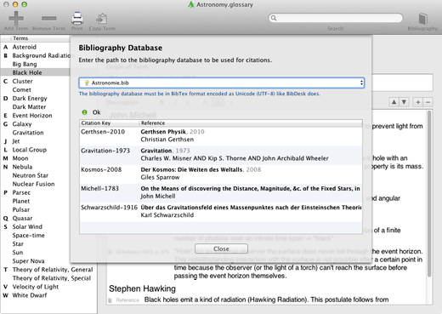Select the Big Bang term
This screenshot has height=314, width=442.
point(25,64)
